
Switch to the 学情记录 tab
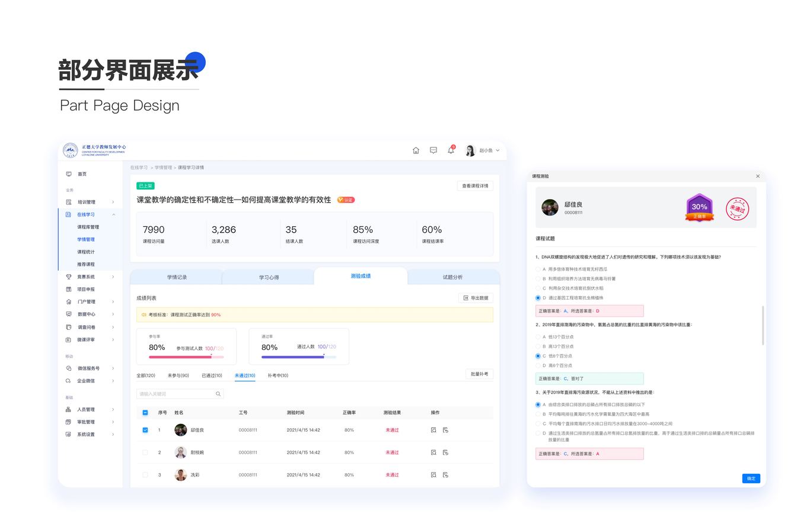pos(177,277)
